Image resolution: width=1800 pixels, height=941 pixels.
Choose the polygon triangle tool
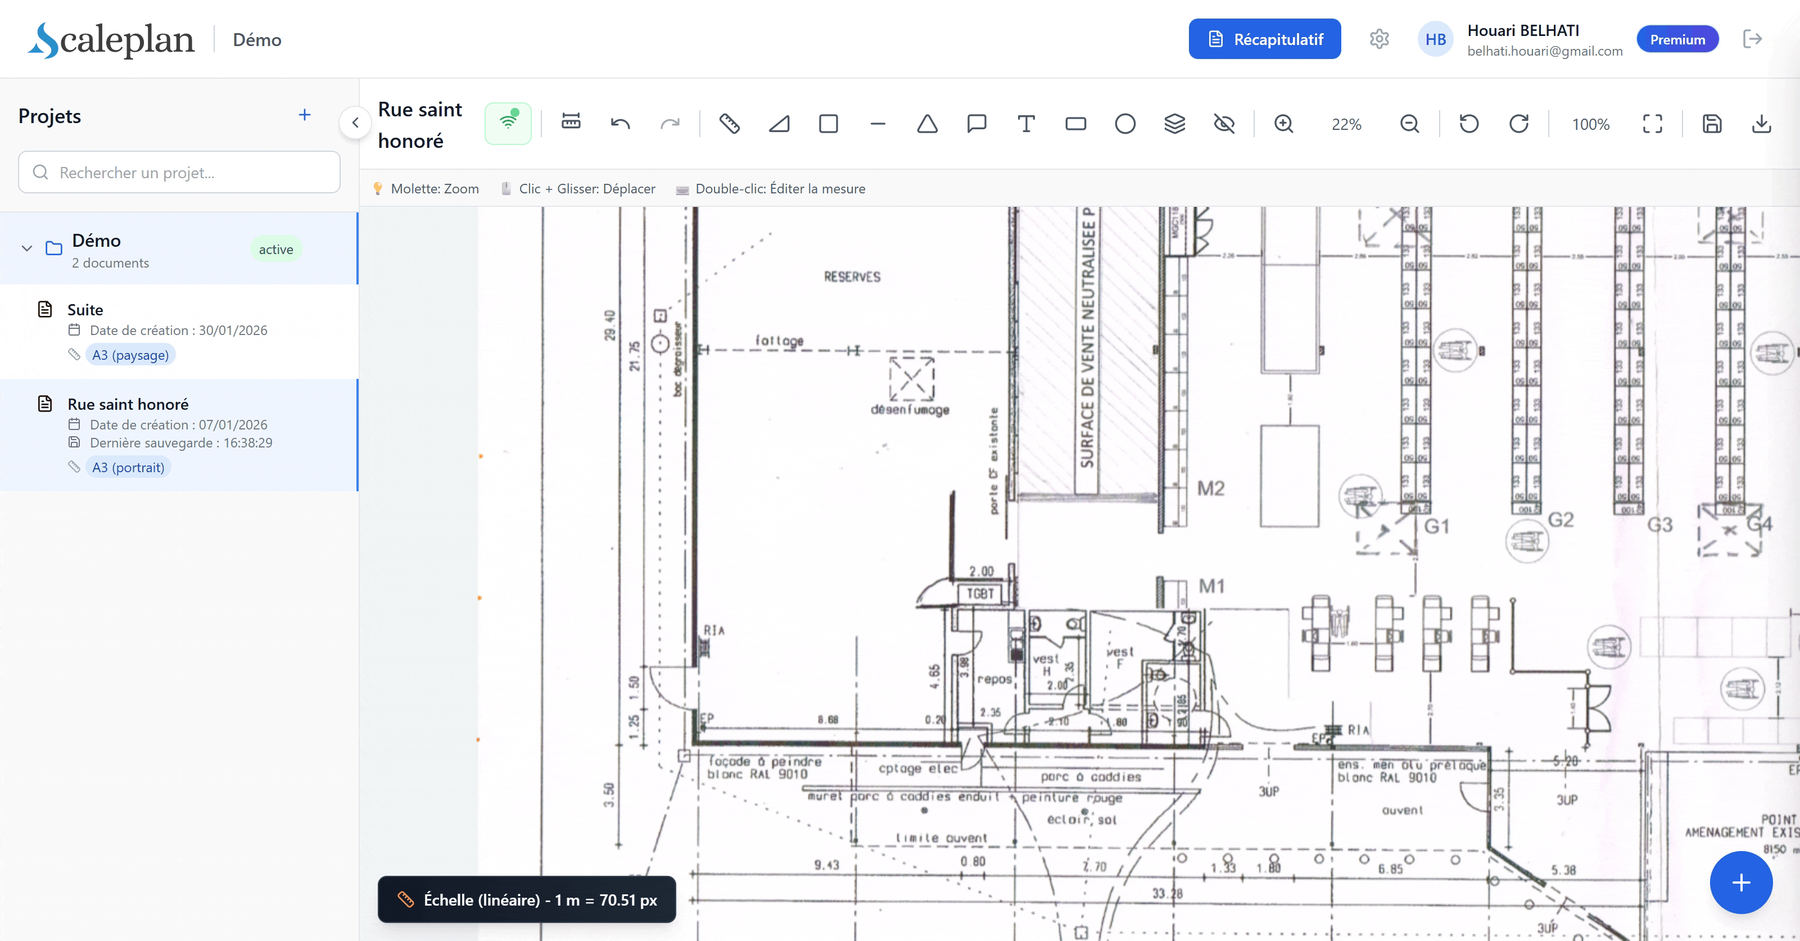point(927,124)
